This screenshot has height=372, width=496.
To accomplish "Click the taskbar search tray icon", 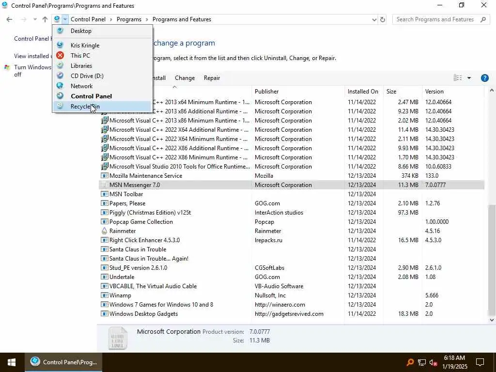I will pos(410,362).
